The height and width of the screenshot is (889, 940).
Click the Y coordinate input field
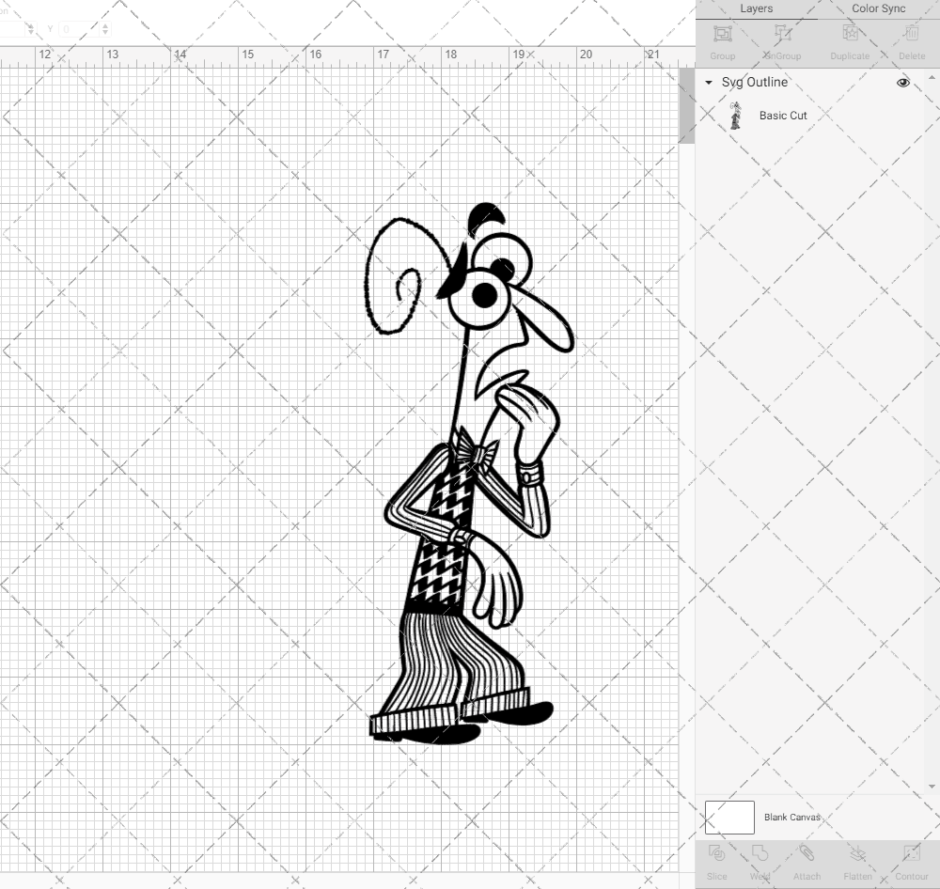pos(79,28)
